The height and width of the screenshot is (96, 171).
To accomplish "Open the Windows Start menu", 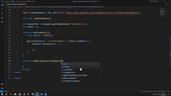I will (2, 94).
